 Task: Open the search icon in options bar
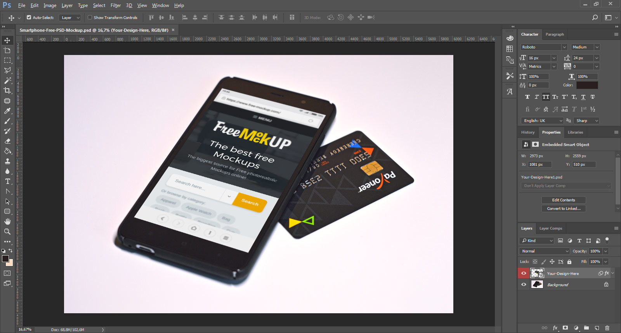pyautogui.click(x=595, y=17)
